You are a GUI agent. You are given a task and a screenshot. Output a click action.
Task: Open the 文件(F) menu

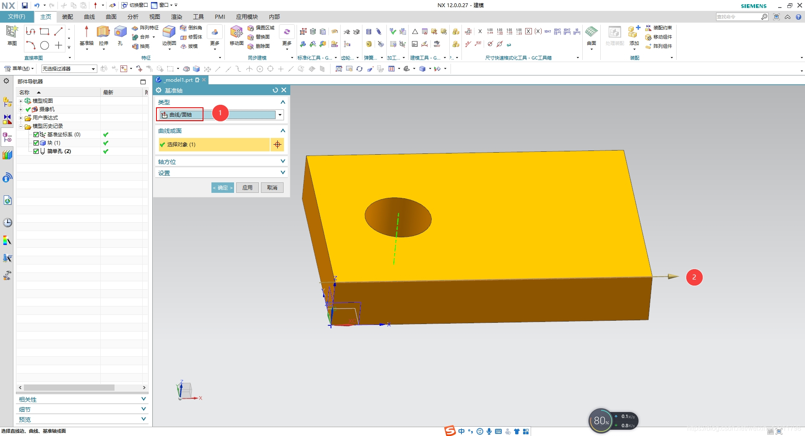[x=17, y=17]
